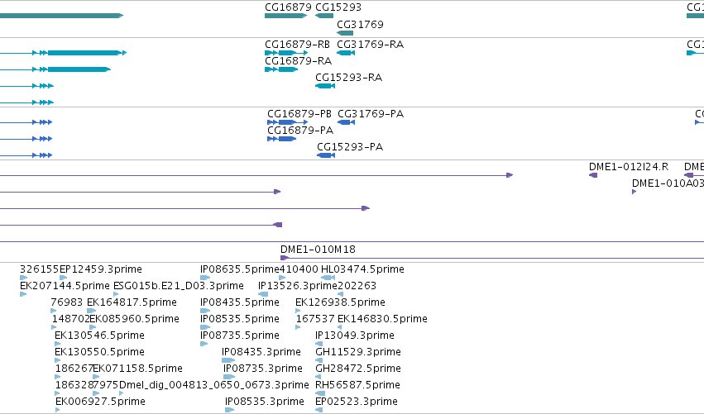Select IP08735.3prime feature
The height and width of the screenshot is (414, 704).
[229, 377]
